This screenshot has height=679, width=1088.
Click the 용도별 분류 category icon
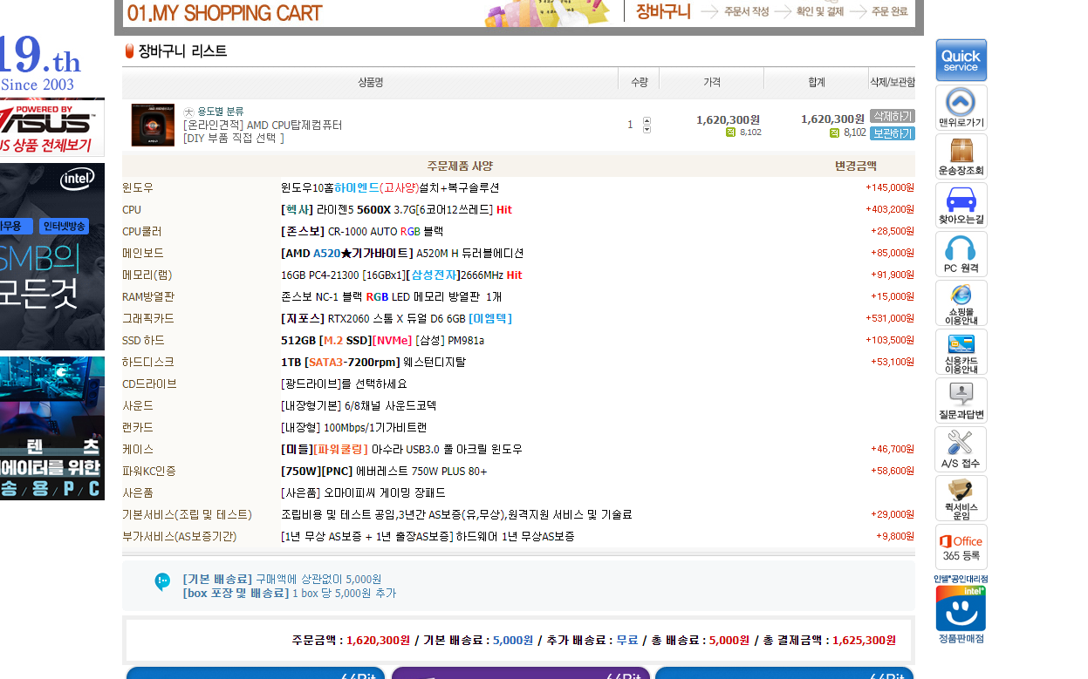[188, 112]
